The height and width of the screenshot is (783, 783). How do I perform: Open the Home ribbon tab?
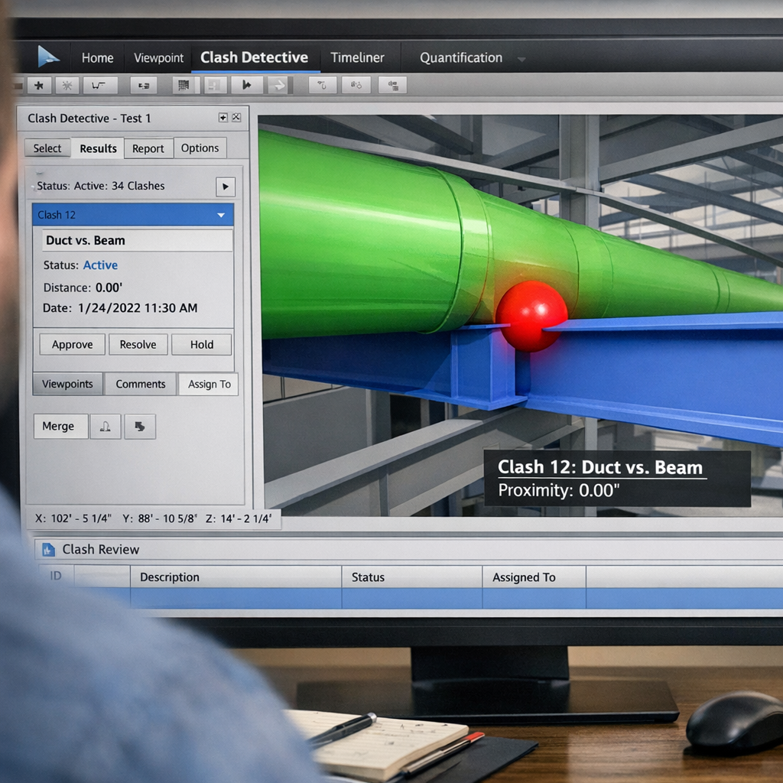click(x=97, y=58)
